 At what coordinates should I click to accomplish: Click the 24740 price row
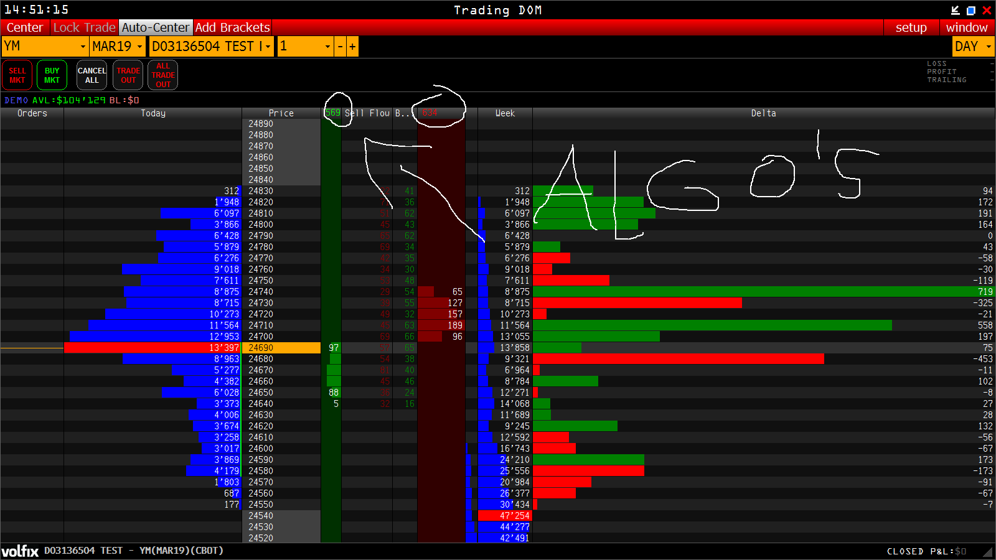pyautogui.click(x=281, y=292)
